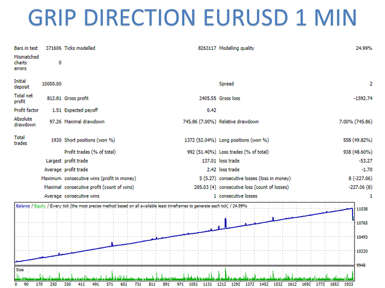385x288 pixels.
Task: Click the balance spike near trade 571
Action: pos(112,244)
